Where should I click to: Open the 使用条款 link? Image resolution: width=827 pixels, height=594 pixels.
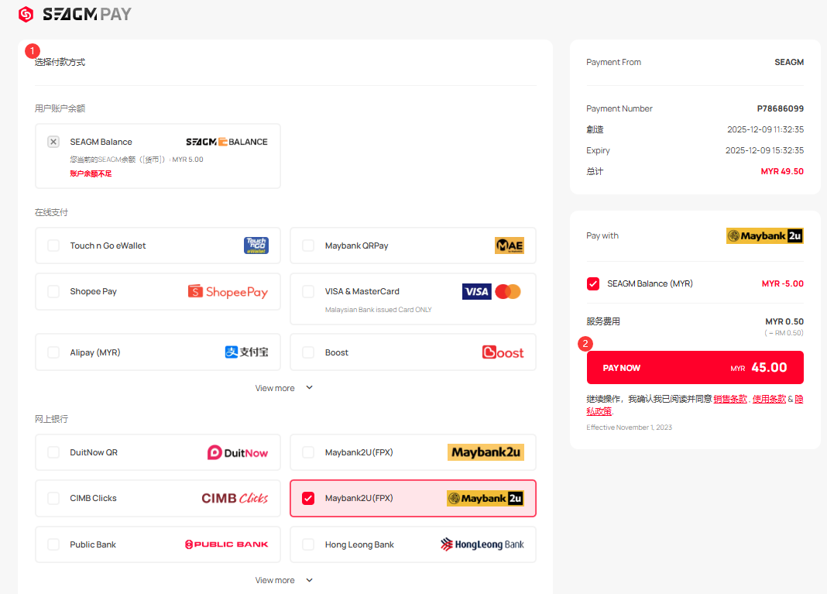(x=769, y=399)
